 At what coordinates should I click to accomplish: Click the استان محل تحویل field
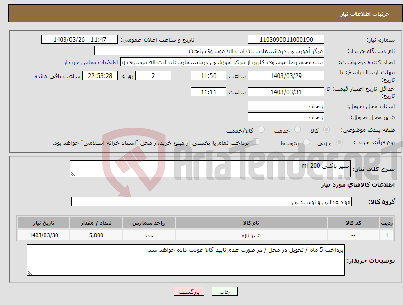pyautogui.click(x=286, y=106)
